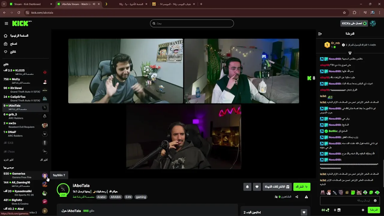Reload the page

pos(19,13)
